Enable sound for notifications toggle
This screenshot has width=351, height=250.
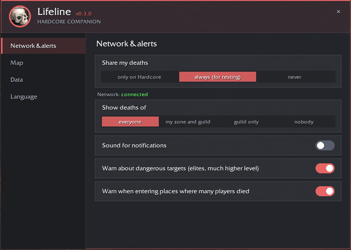click(325, 145)
